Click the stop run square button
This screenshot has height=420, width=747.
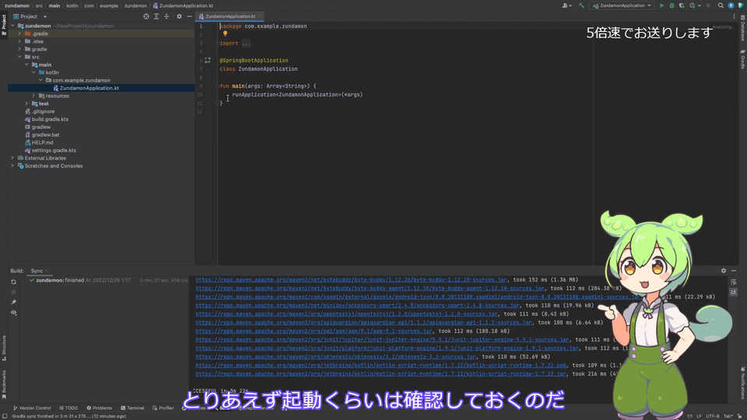708,5
